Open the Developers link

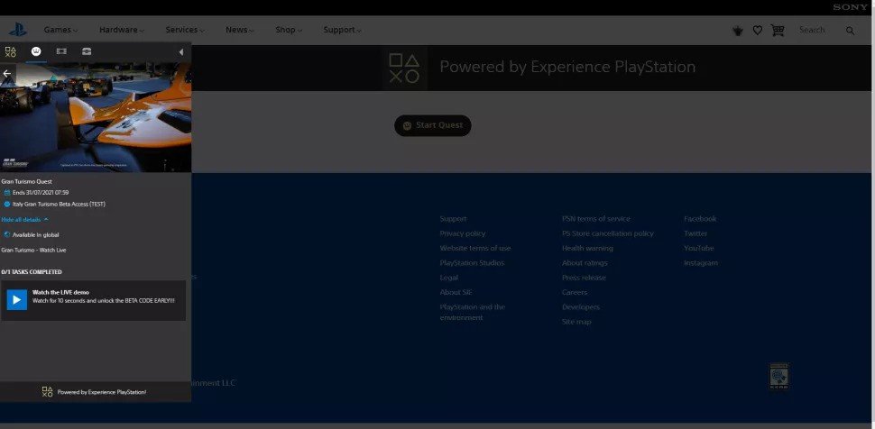click(x=581, y=306)
